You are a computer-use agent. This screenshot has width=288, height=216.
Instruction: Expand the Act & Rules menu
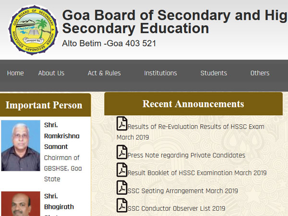click(x=104, y=73)
